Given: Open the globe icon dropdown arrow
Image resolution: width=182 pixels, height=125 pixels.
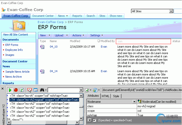Looking at the screenshot, I should click(x=99, y=90).
